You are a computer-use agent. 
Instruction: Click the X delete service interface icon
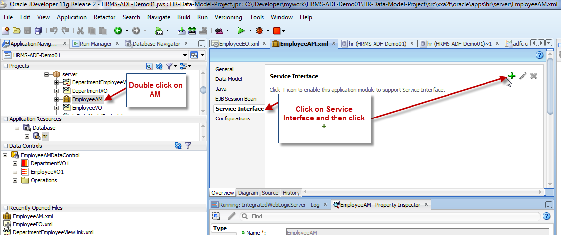pyautogui.click(x=533, y=76)
